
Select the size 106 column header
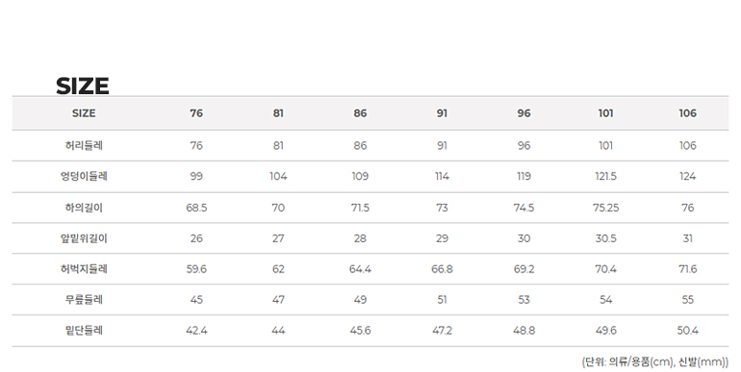tap(688, 113)
